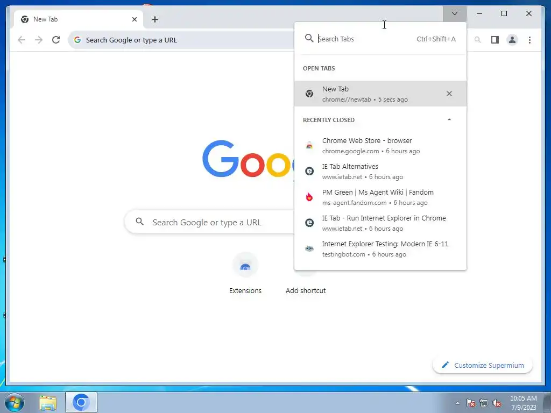The image size is (551, 413).
Task: Reopen Internet Explorer Testing: Modern IE 6-11
Action: pyautogui.click(x=380, y=248)
